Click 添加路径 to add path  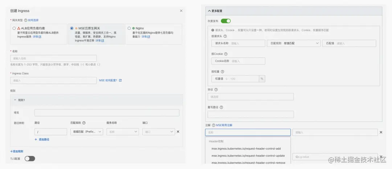coord(42,140)
